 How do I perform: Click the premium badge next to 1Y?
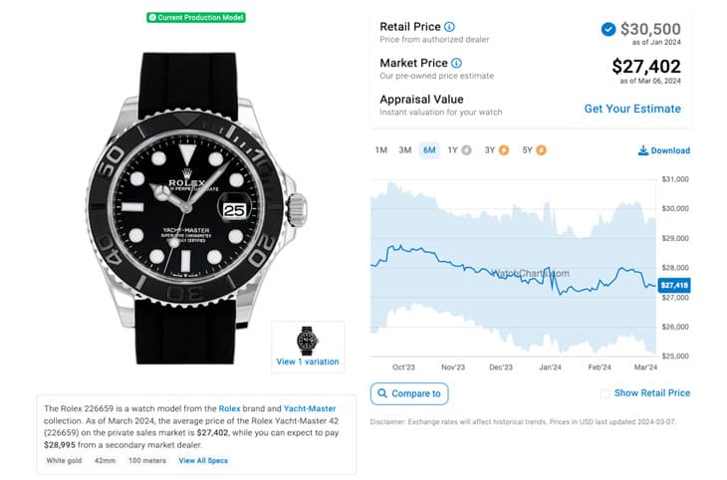click(x=466, y=150)
